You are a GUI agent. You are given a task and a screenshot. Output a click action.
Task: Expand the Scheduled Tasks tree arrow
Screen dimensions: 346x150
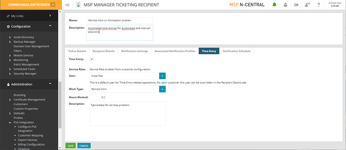(10, 69)
